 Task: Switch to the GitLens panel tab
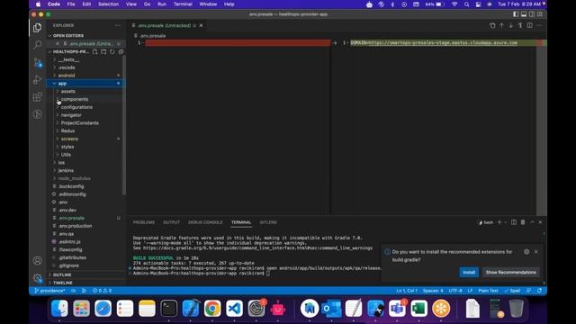pyautogui.click(x=268, y=222)
